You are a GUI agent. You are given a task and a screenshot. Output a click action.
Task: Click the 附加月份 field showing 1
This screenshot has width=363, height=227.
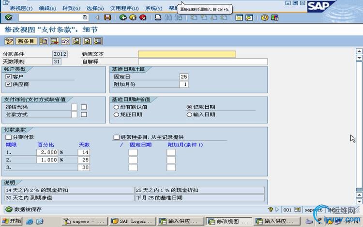point(183,84)
